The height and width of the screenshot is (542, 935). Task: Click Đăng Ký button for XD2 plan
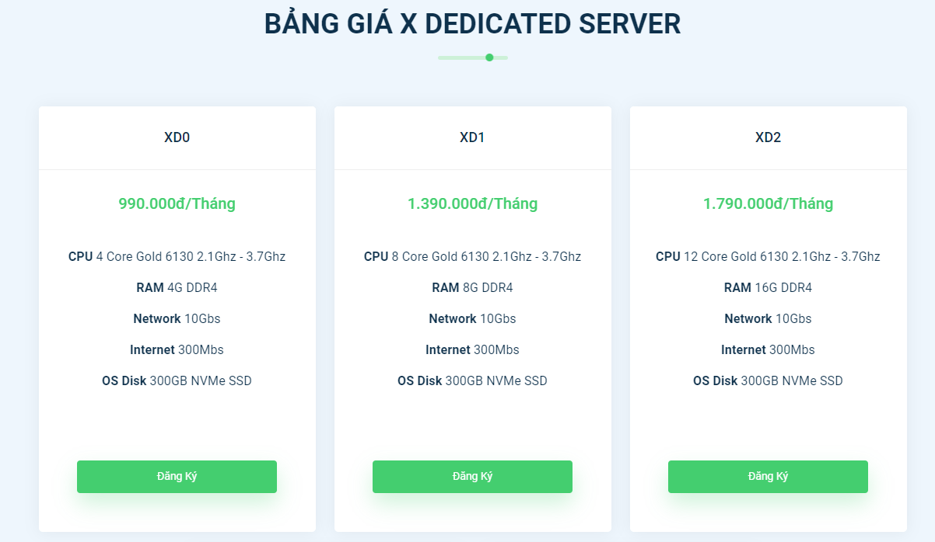pos(768,476)
